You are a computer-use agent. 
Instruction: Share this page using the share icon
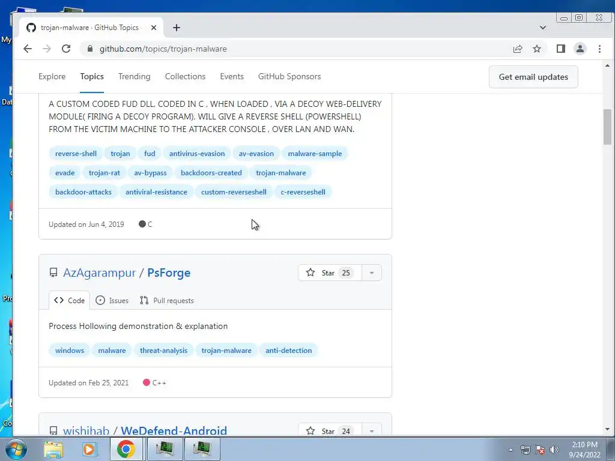click(518, 49)
